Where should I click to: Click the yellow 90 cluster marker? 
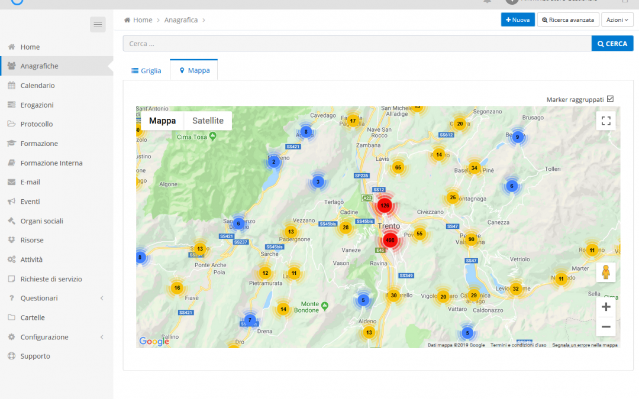[471, 239]
